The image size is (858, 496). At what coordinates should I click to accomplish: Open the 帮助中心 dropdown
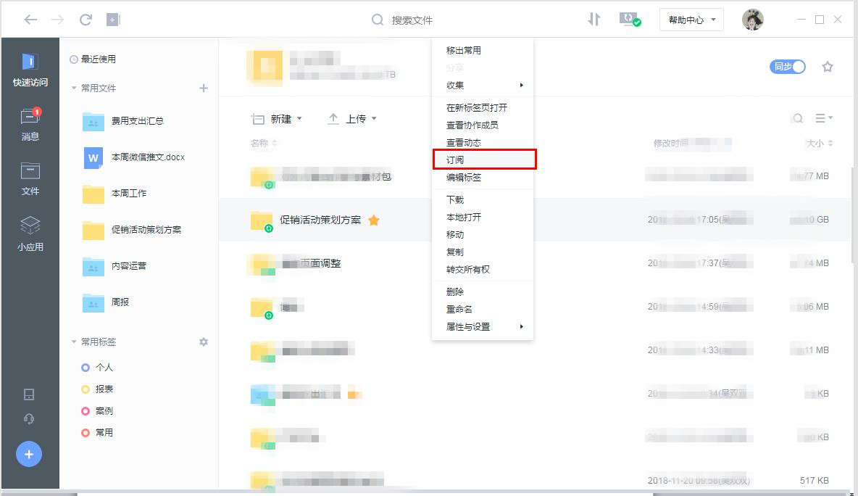[690, 20]
